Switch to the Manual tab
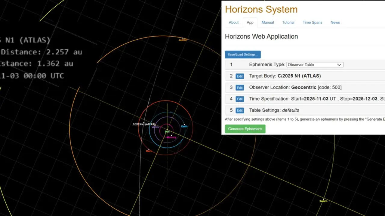Screen dimensions: 385x216 267,22
